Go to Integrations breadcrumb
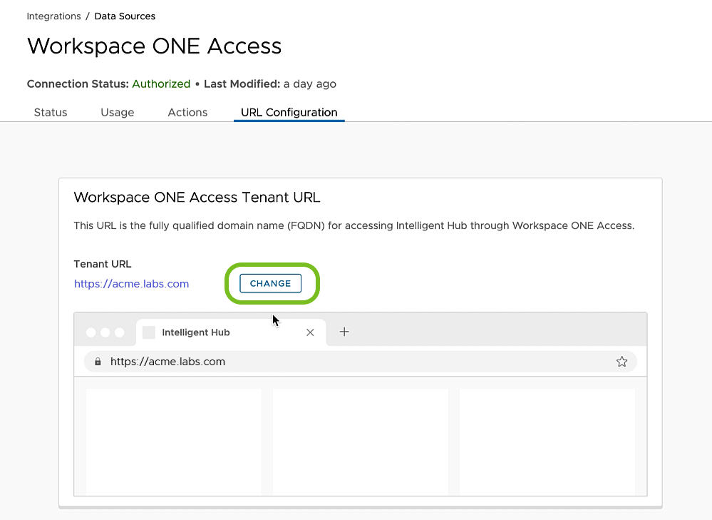Viewport: 712px width, 520px height. [x=53, y=16]
